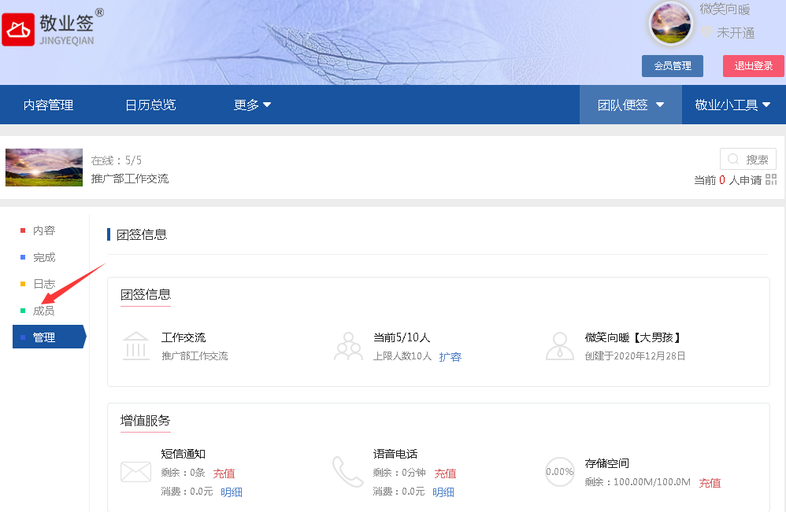Click the search magnifier icon
Viewport: 786px width, 512px height.
click(733, 159)
